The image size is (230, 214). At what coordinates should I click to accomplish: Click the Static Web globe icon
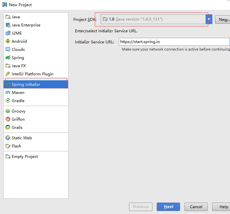coord(8,138)
